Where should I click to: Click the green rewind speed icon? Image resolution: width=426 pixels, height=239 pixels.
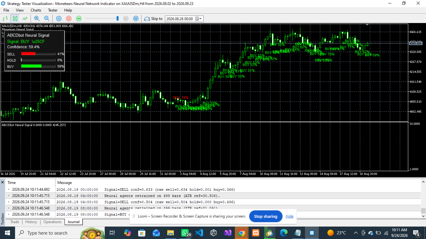(x=79, y=19)
